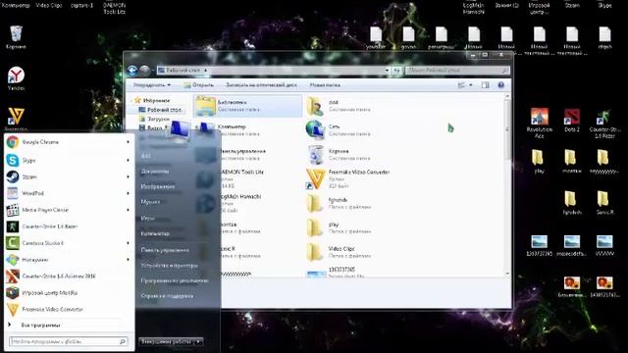Expand Skype jump list arrow

point(129,160)
